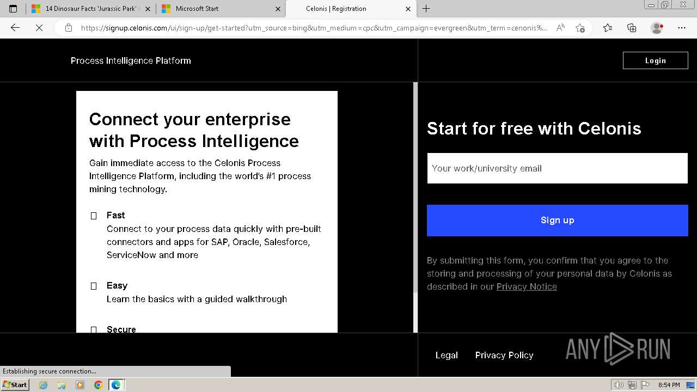Open the Favorites list
The height and width of the screenshot is (392, 697).
(608, 28)
